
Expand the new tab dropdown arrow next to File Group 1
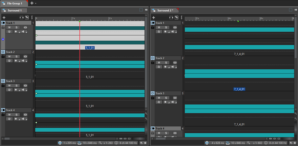click(x=36, y=3)
